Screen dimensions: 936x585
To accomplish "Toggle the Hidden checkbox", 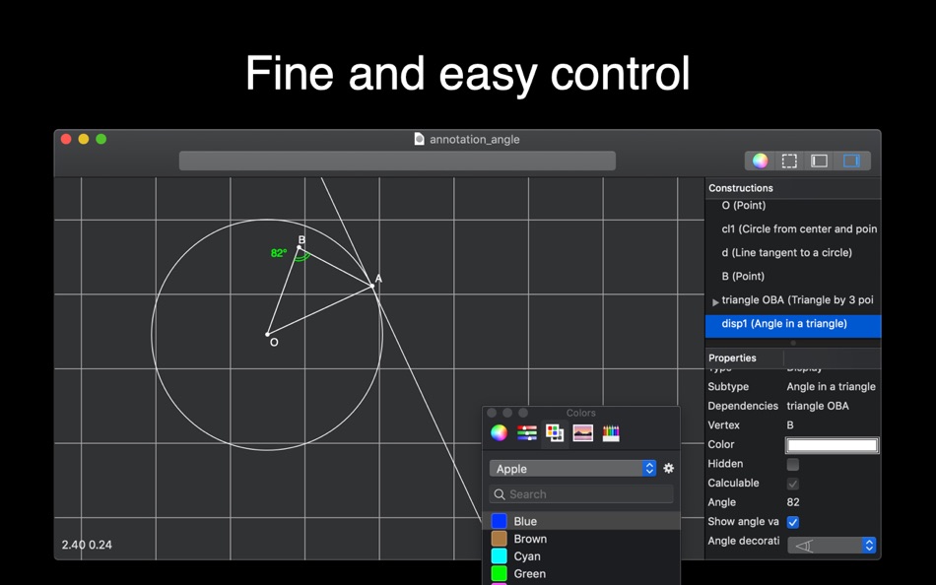I will [x=793, y=464].
